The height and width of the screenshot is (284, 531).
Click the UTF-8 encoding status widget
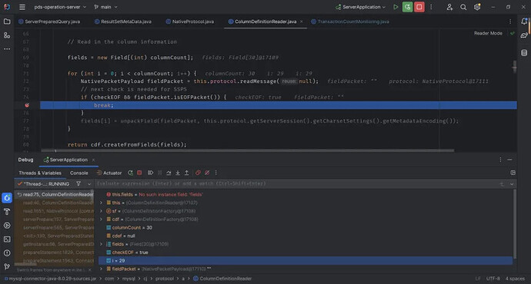493,279
